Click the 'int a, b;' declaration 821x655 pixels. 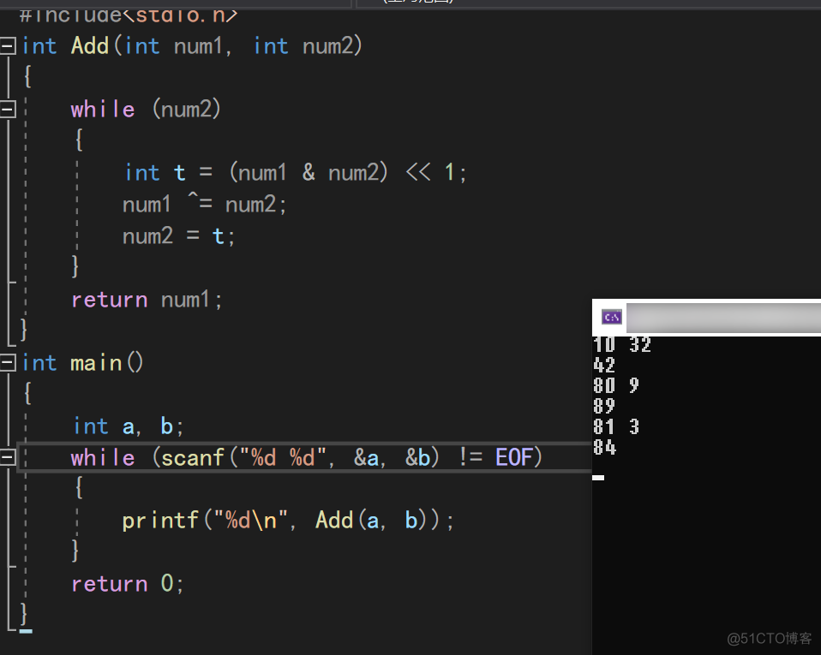129,426
